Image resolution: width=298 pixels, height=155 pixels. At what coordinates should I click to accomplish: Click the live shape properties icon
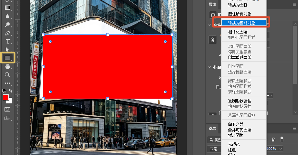coord(213,15)
